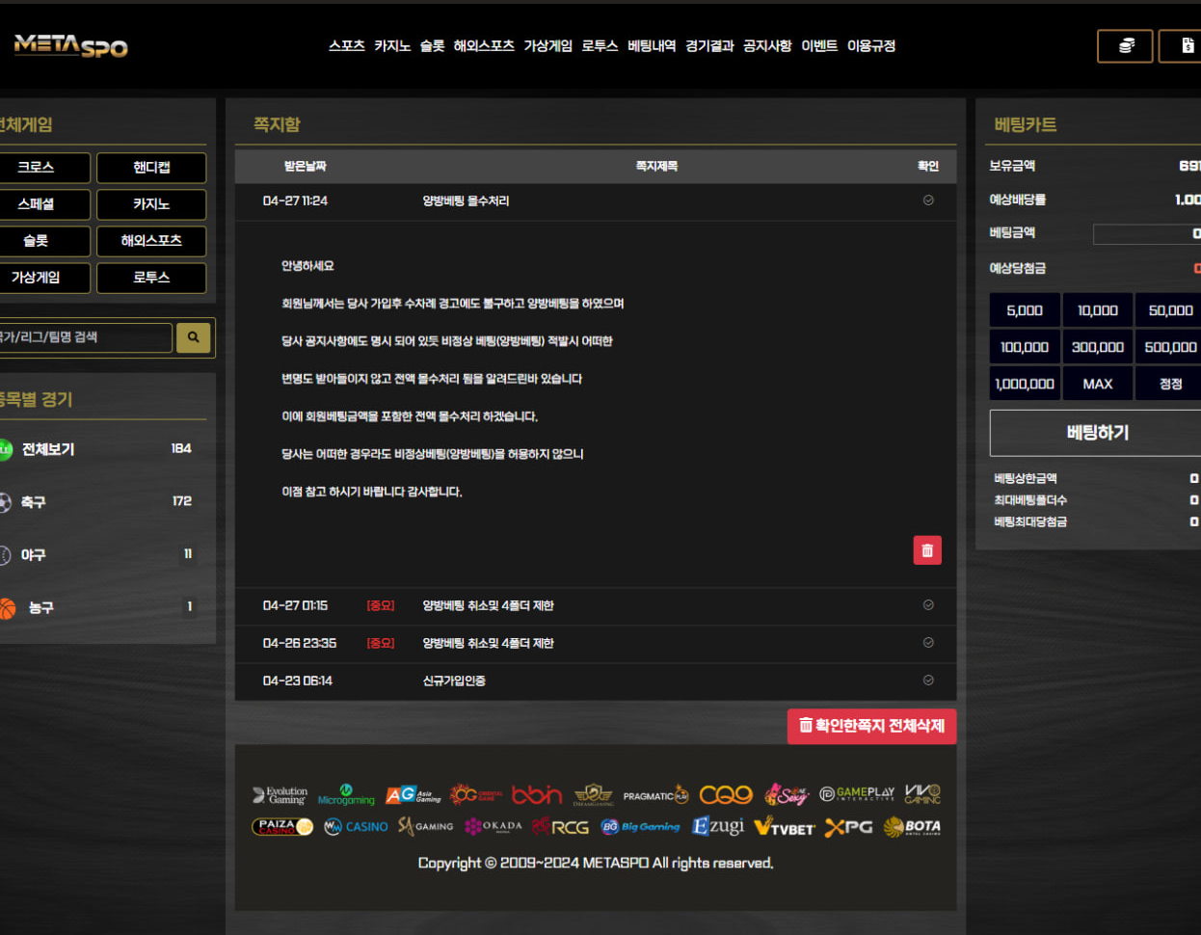Open 베팅내역 in top navigation menu
Screen dimensions: 1201x935
[652, 46]
